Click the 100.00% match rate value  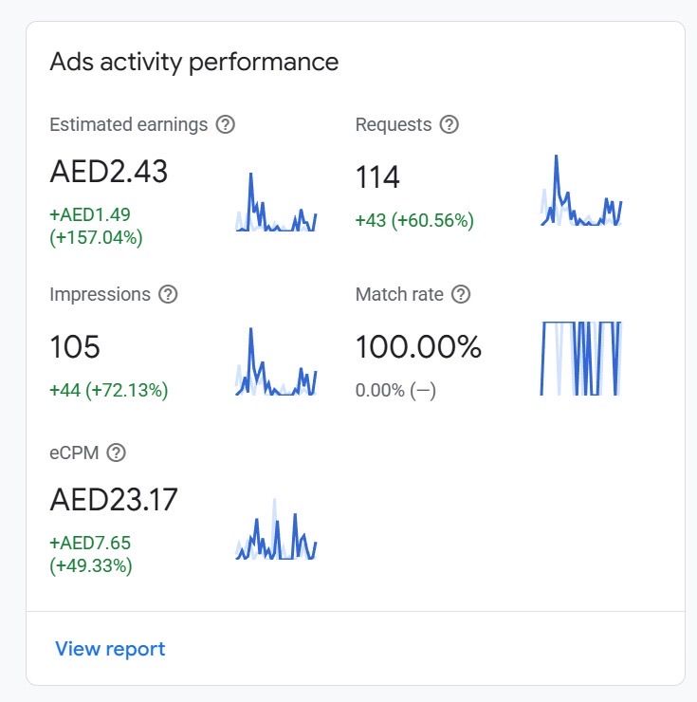(x=418, y=347)
